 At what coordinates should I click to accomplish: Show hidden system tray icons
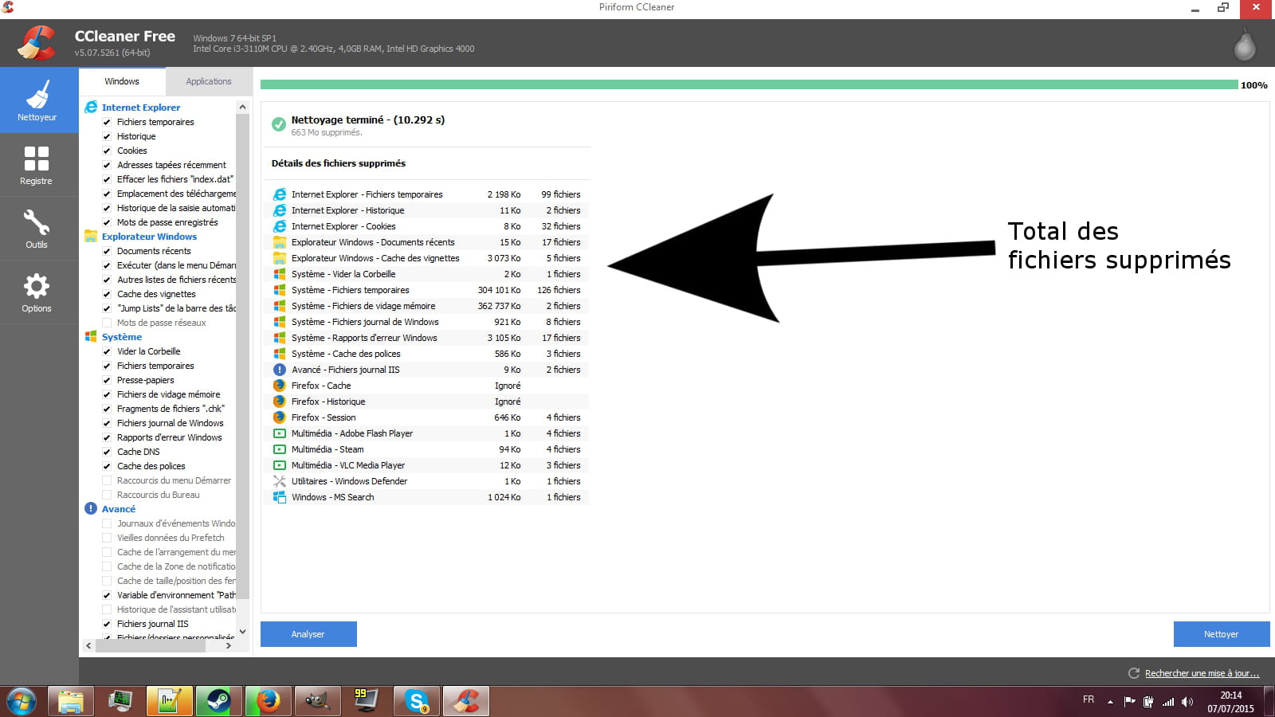tap(1110, 702)
